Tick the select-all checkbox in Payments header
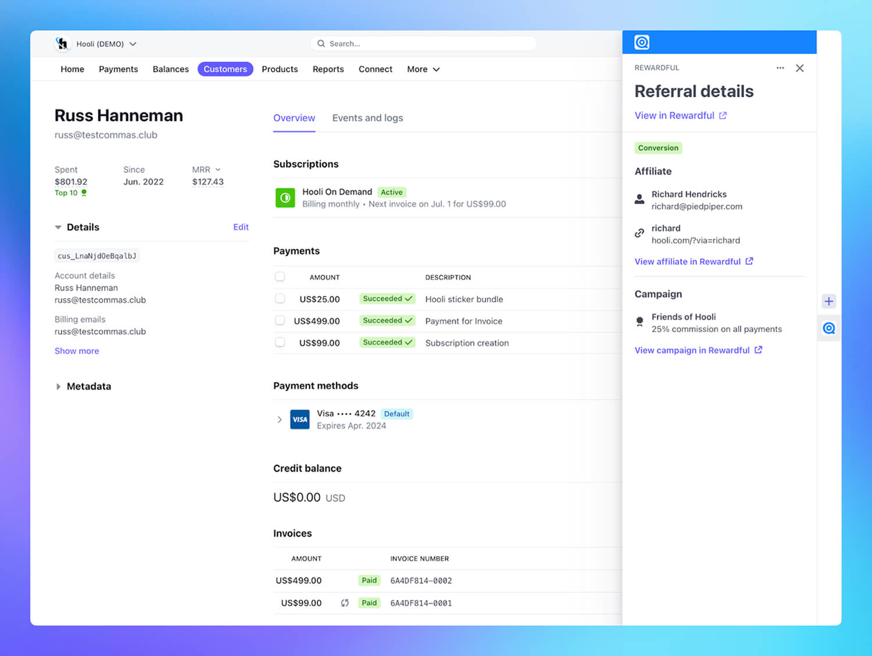872x656 pixels. click(x=280, y=276)
